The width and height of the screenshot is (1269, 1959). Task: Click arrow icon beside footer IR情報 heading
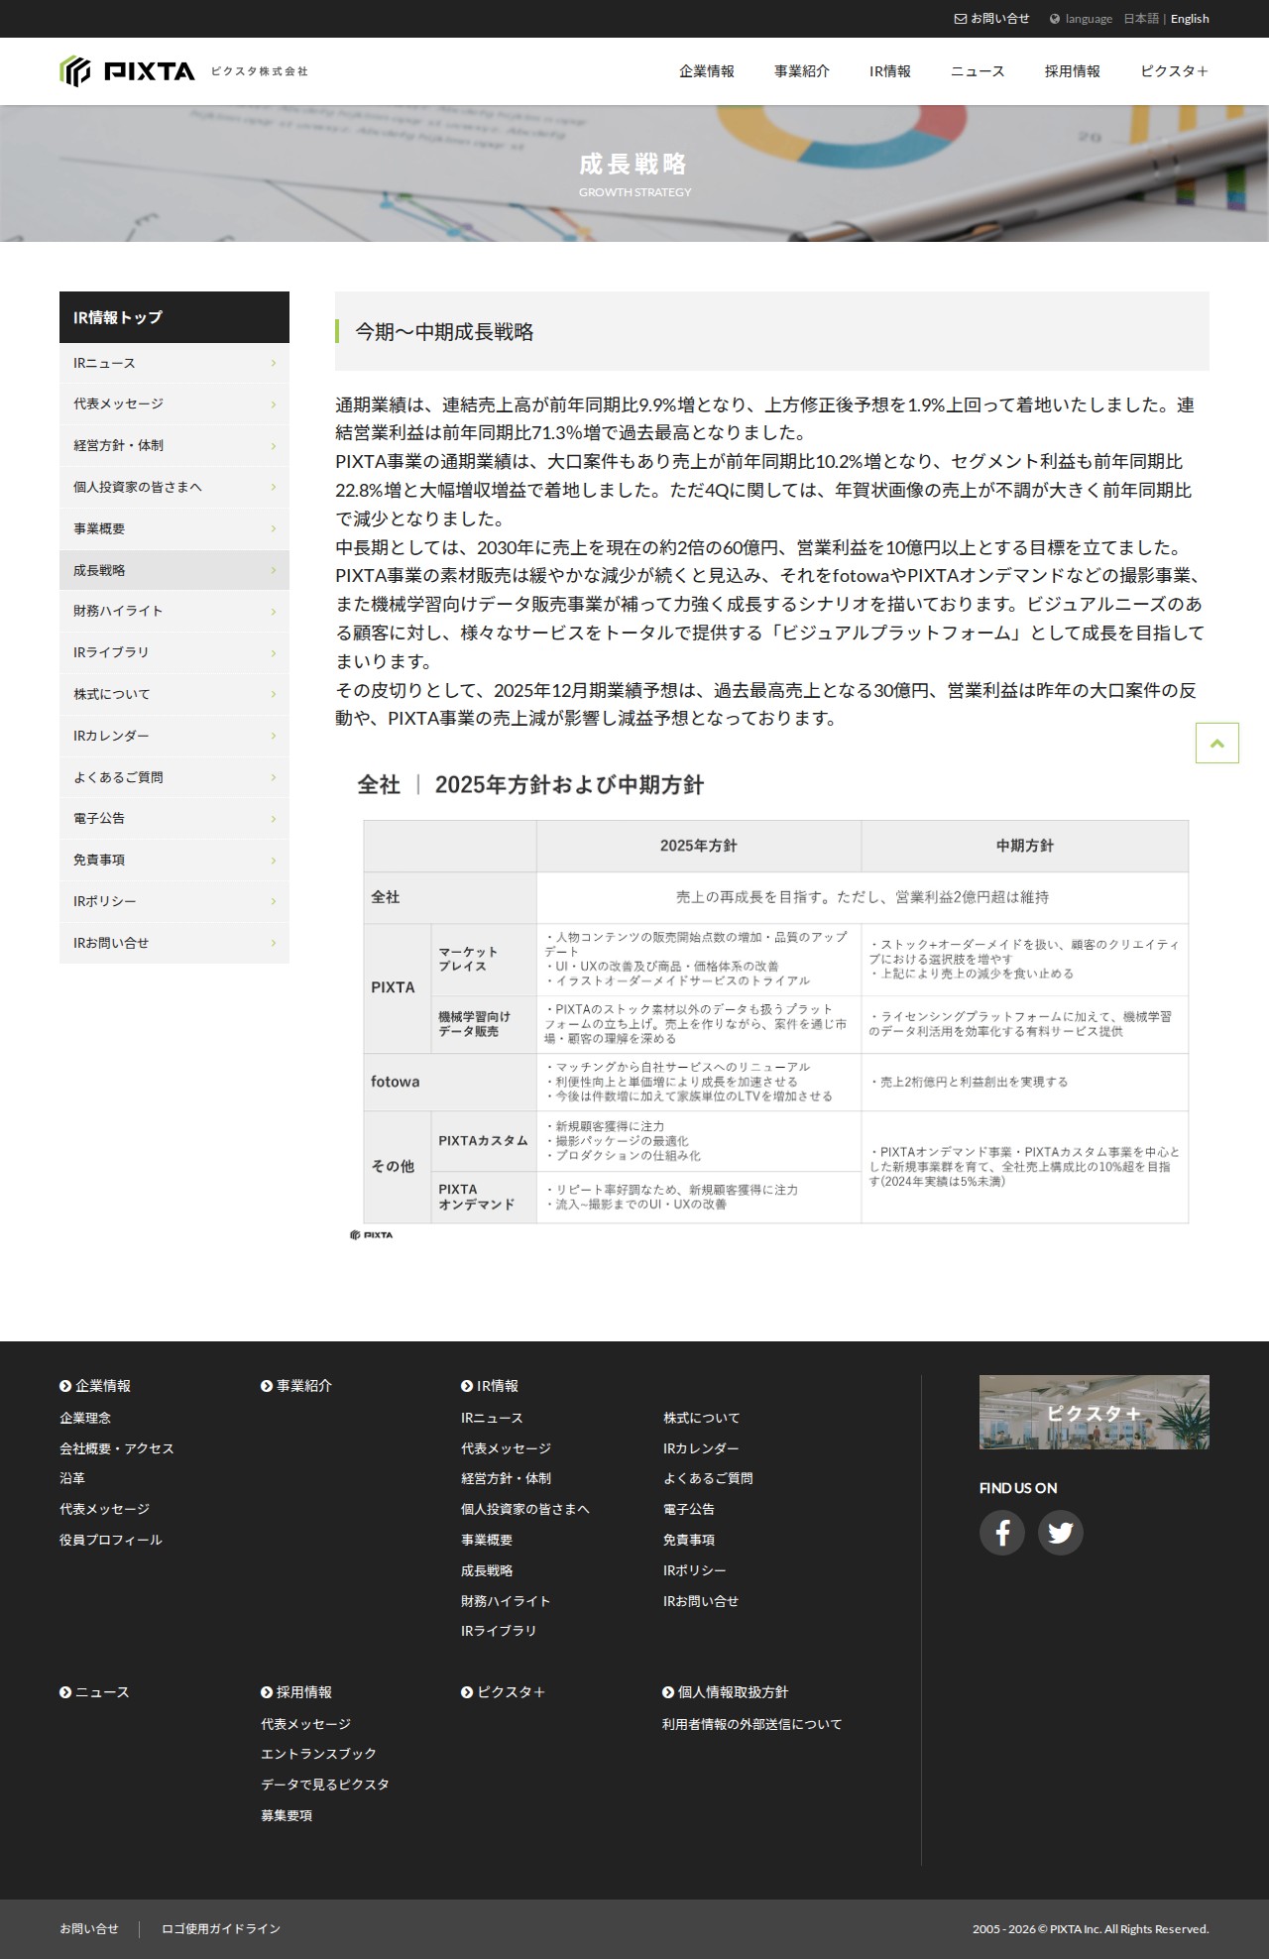point(467,1386)
